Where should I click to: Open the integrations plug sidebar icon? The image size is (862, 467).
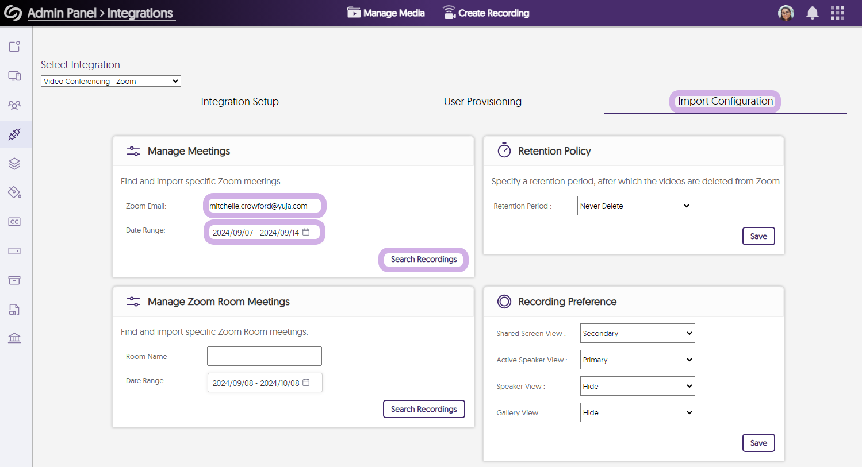point(14,134)
